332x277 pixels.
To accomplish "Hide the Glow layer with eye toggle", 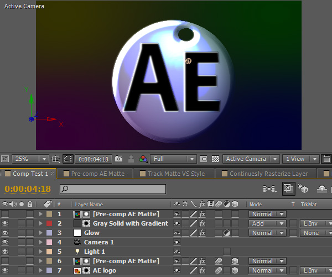I will point(6,233).
